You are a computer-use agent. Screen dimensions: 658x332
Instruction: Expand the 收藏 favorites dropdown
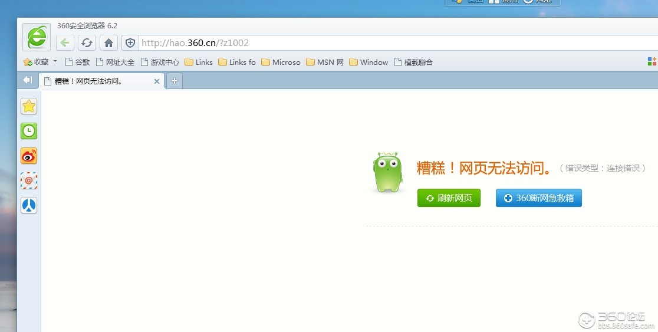(x=55, y=61)
